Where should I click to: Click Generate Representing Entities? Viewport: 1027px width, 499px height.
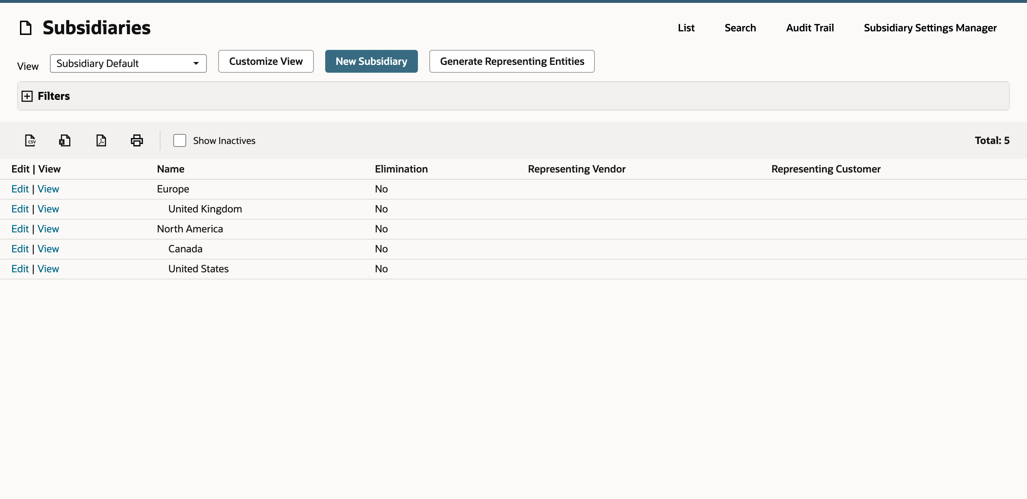pos(512,61)
